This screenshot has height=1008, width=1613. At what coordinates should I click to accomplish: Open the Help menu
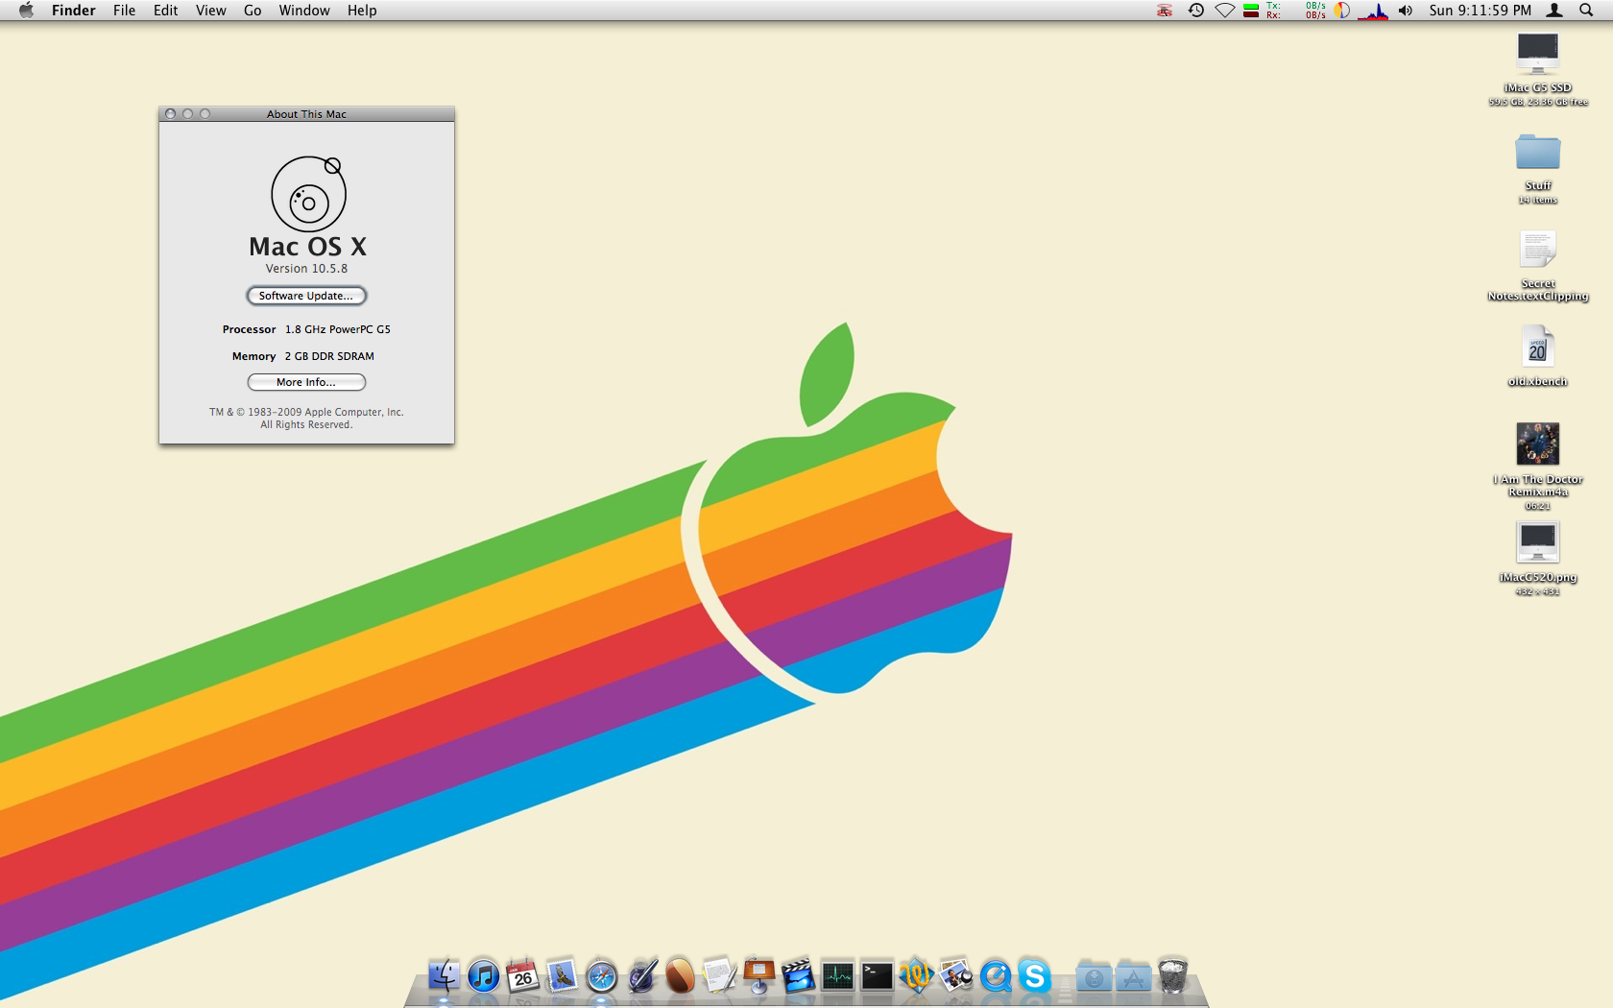tap(362, 11)
